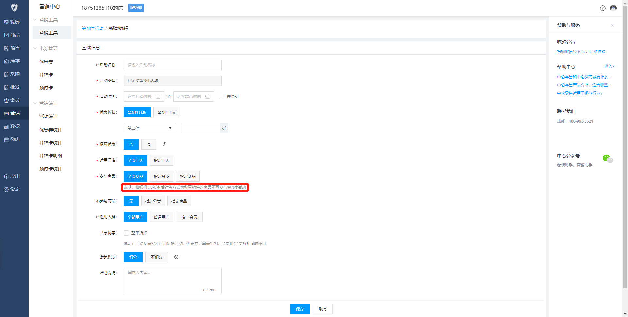Go to 活动统计 menu item
This screenshot has width=628, height=317.
tap(48, 116)
